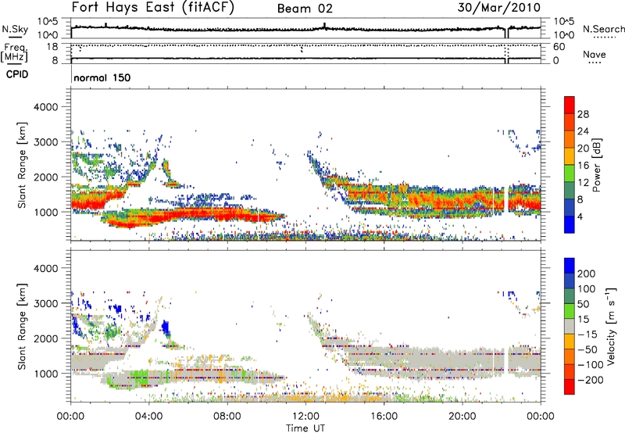Click the "Nave" legend label
Screen dimensions: 625x433
(595, 54)
